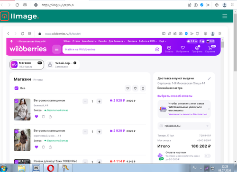This screenshot has height=172, width=237.
Task: Toggle the Все select-all checkbox
Action: [17, 88]
